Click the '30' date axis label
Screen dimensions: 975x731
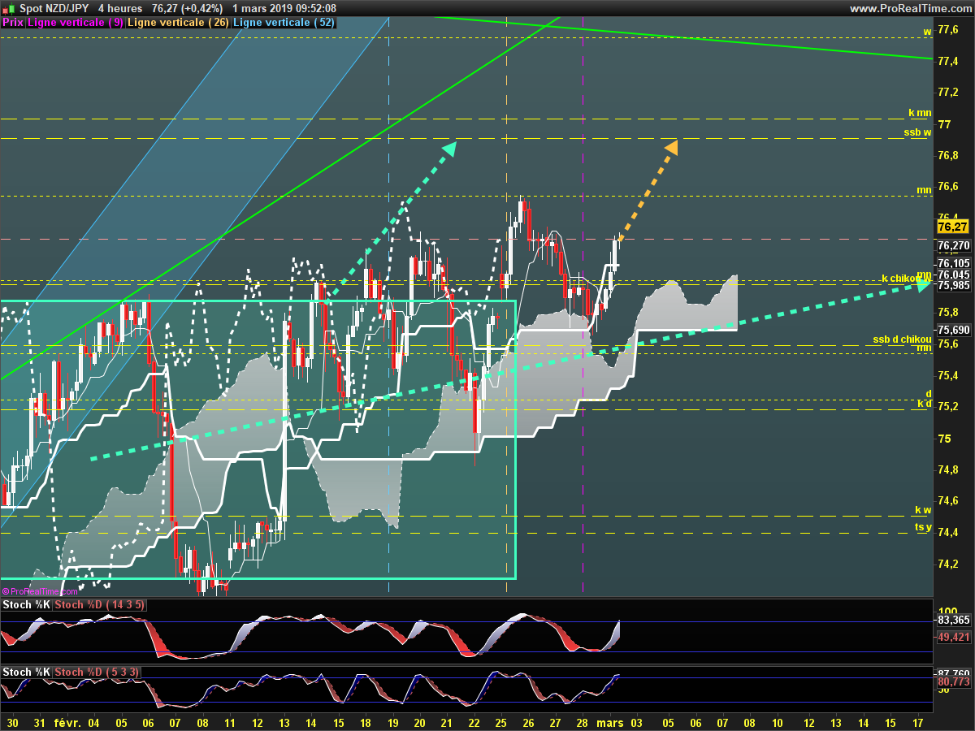(x=12, y=721)
